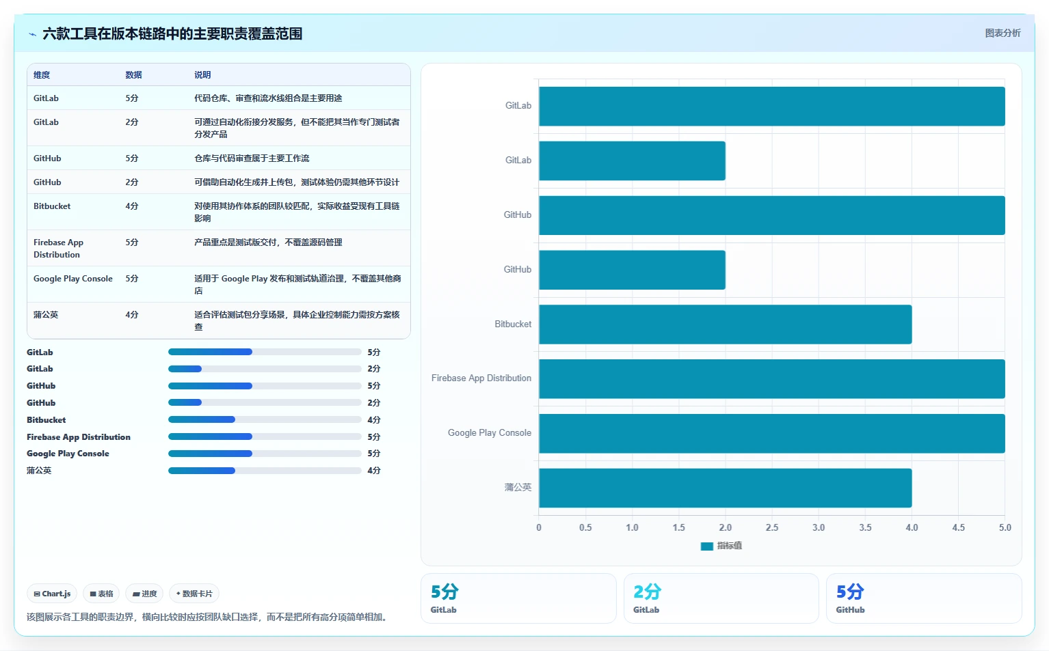The image size is (1049, 651).
Task: Click the GitLab 2分 progress bar
Action: pos(265,369)
